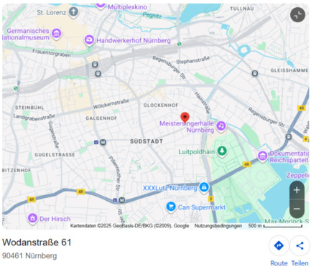Collapse the map with the fullscreen exit icon
This screenshot has width=311, height=269.
(x=297, y=15)
